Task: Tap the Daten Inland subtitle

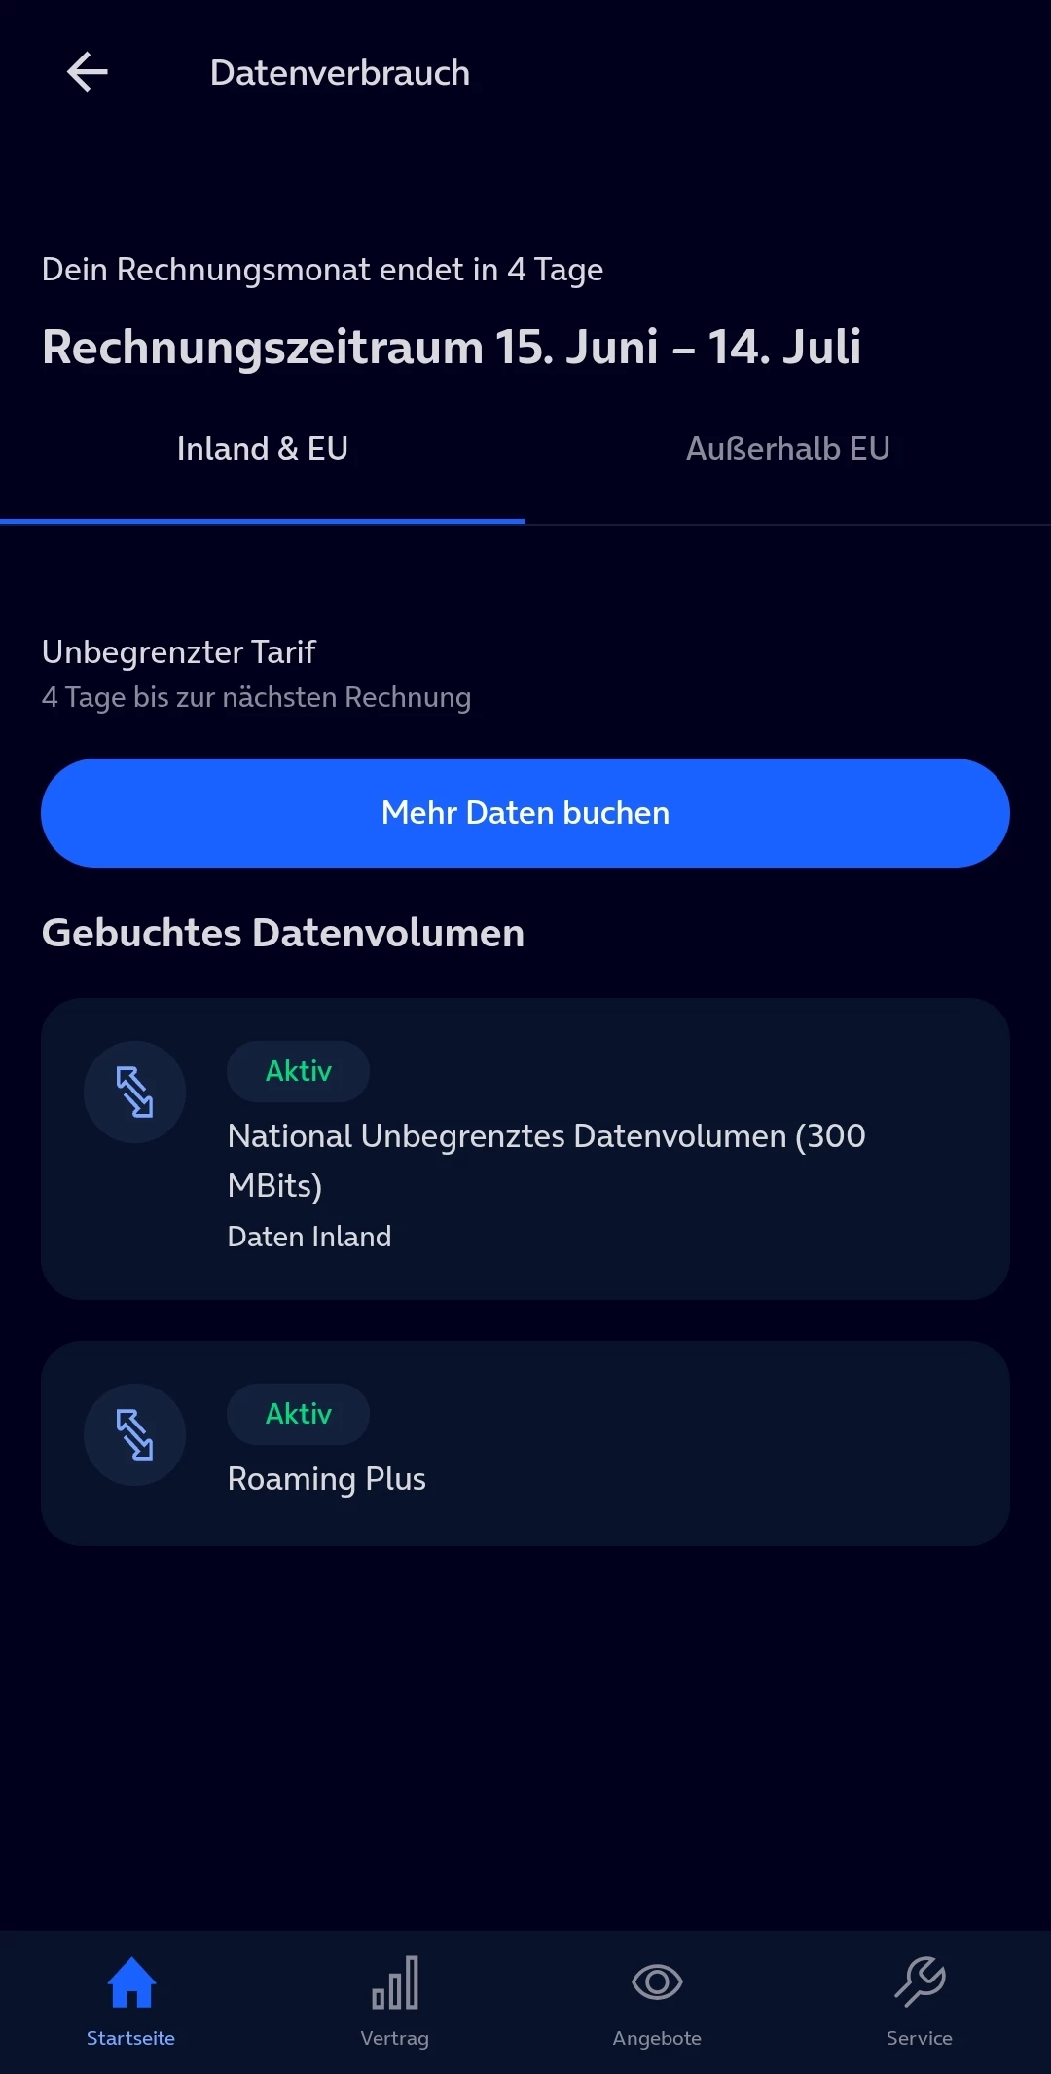Action: (x=309, y=1237)
